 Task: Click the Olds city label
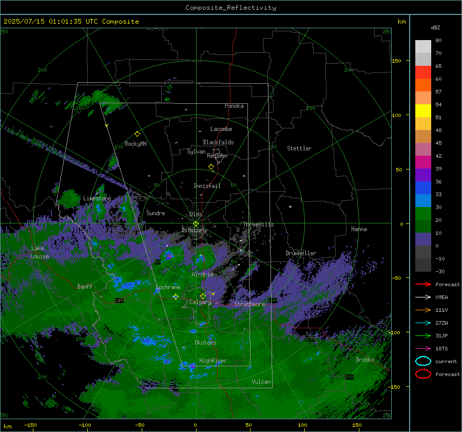tap(196, 214)
